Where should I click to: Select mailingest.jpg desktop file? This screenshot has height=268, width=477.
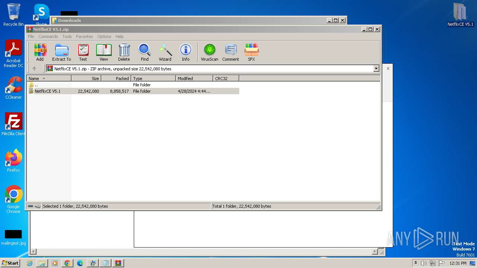pos(13,237)
